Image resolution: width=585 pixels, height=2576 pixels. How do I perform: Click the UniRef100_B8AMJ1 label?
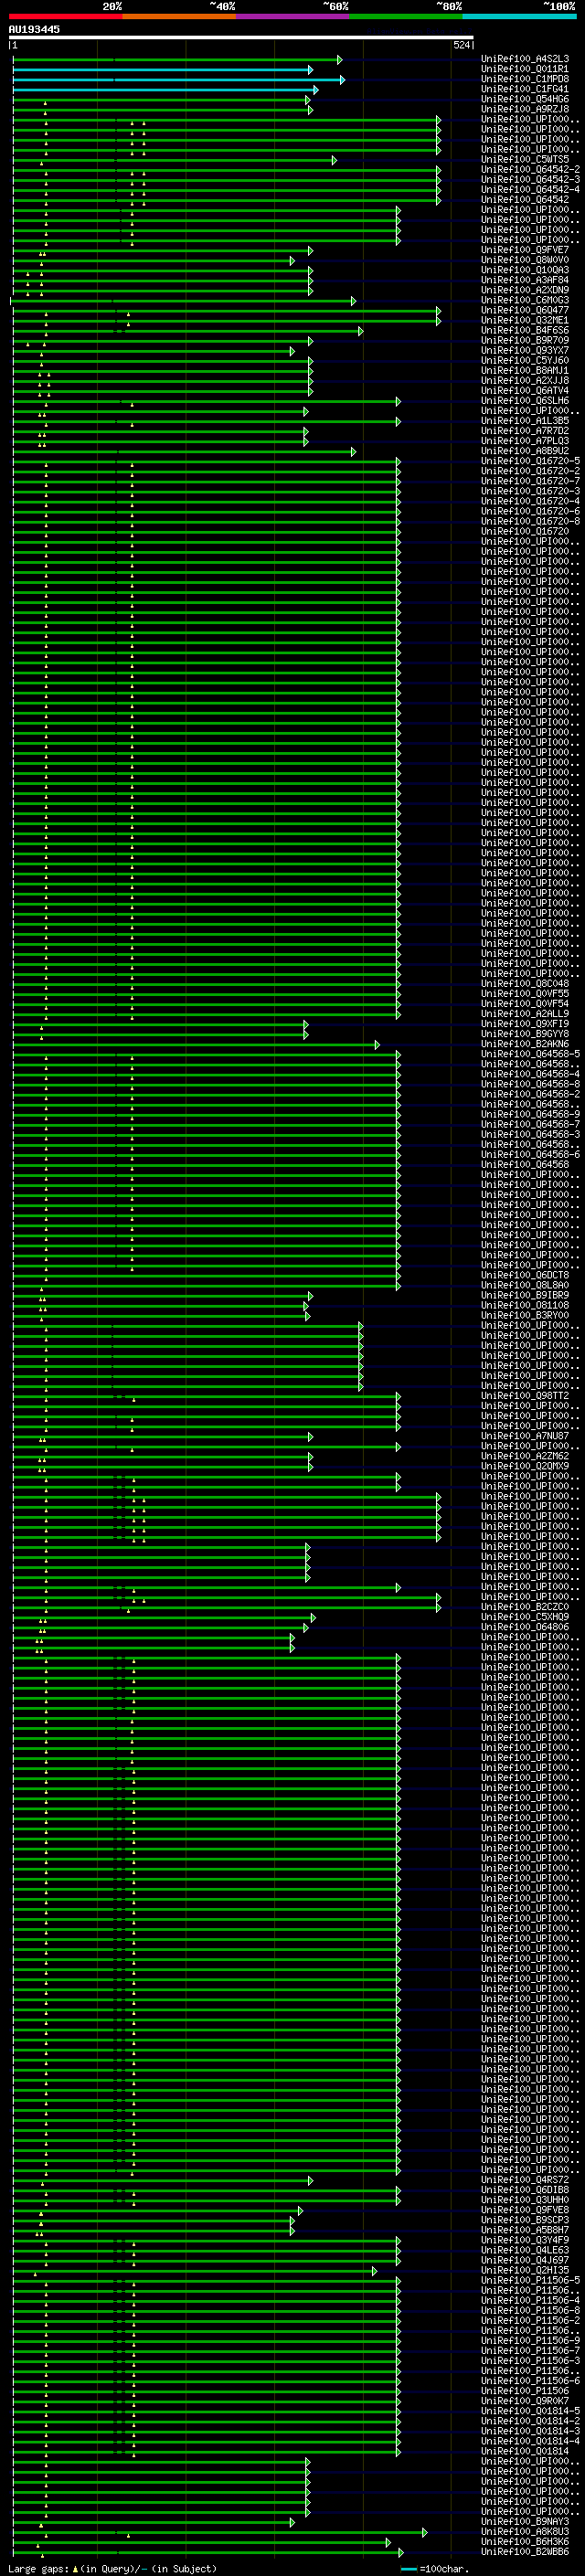[x=525, y=371]
